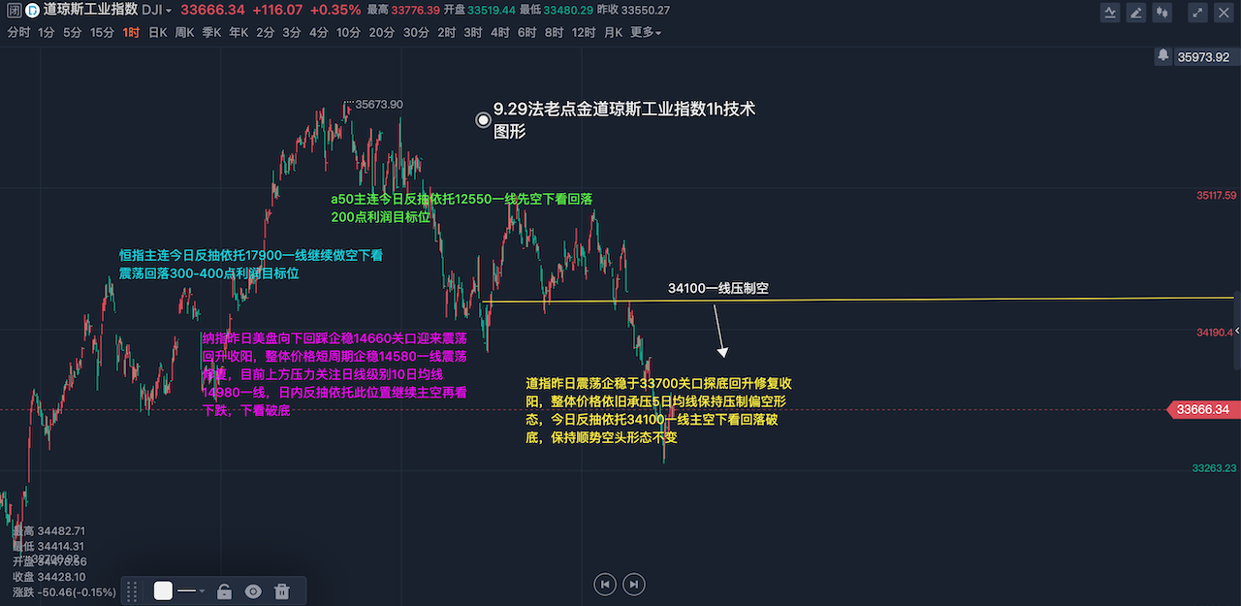Viewport: 1241px width, 606px height.
Task: Select the highlighted 1时 timeframe
Action: (131, 32)
